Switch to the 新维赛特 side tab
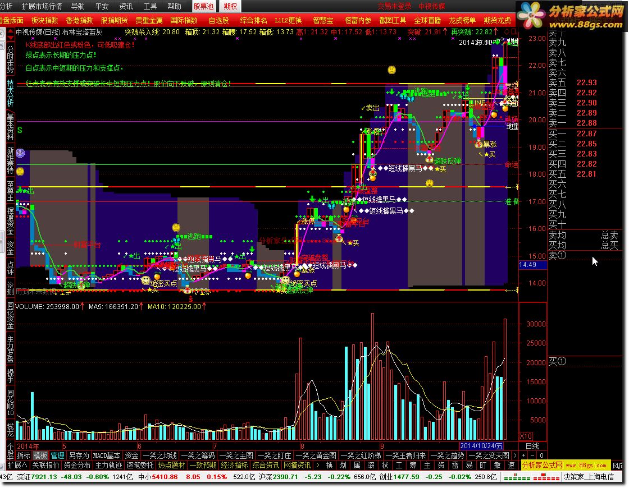 (10, 160)
